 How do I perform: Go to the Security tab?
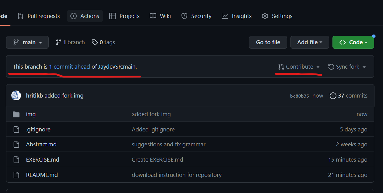[196, 16]
